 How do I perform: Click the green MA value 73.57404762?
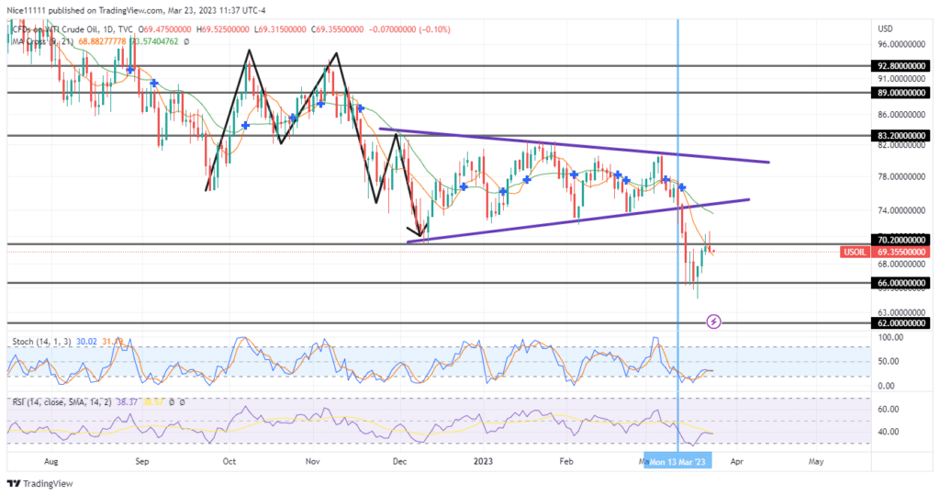(153, 41)
